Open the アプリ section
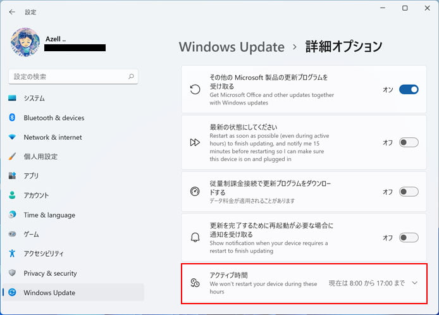This screenshot has width=439, height=315. (x=73, y=176)
